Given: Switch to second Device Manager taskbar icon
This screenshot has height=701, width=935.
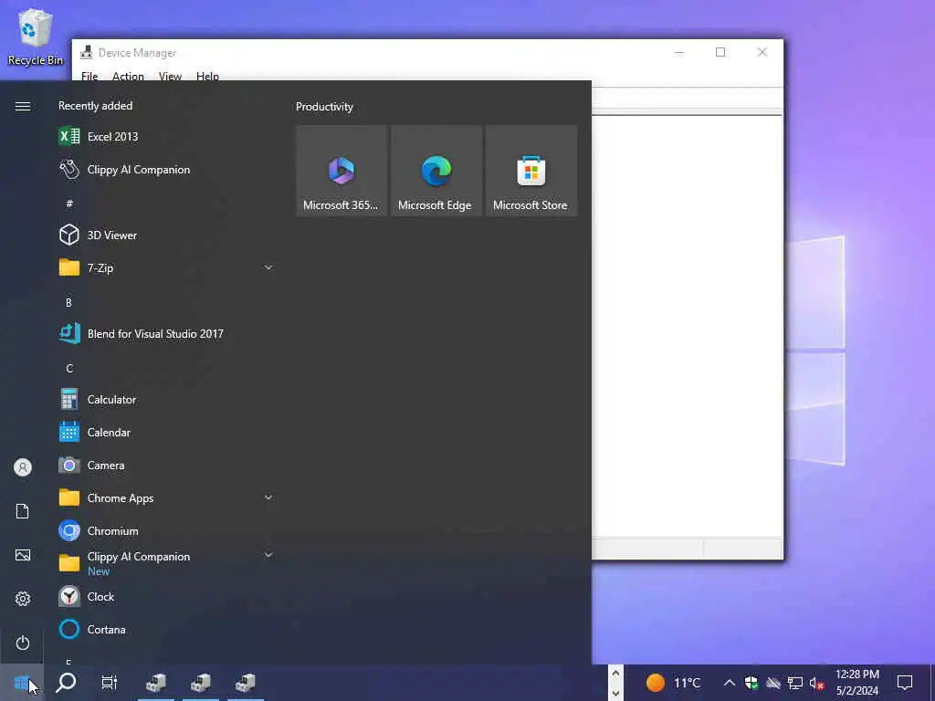Looking at the screenshot, I should [201, 683].
